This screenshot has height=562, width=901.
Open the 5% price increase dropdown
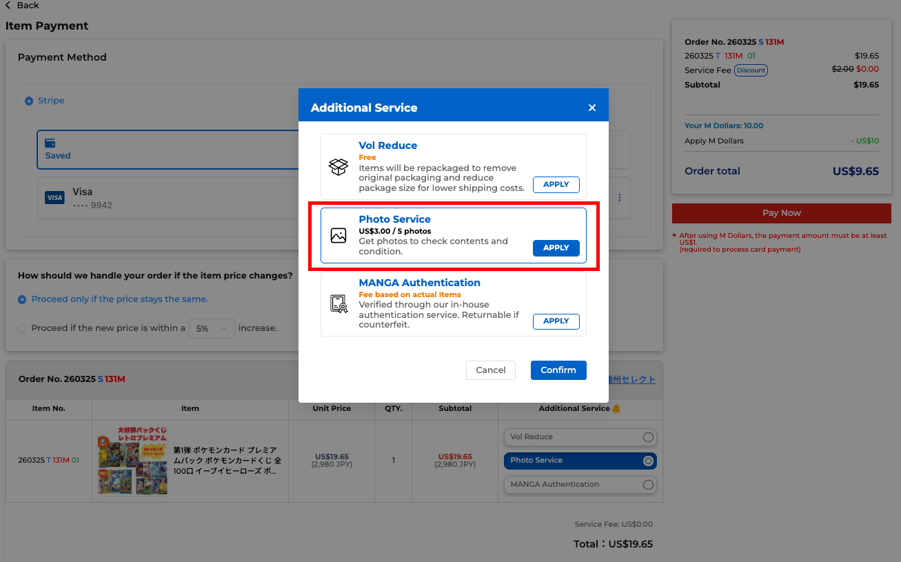pyautogui.click(x=212, y=329)
